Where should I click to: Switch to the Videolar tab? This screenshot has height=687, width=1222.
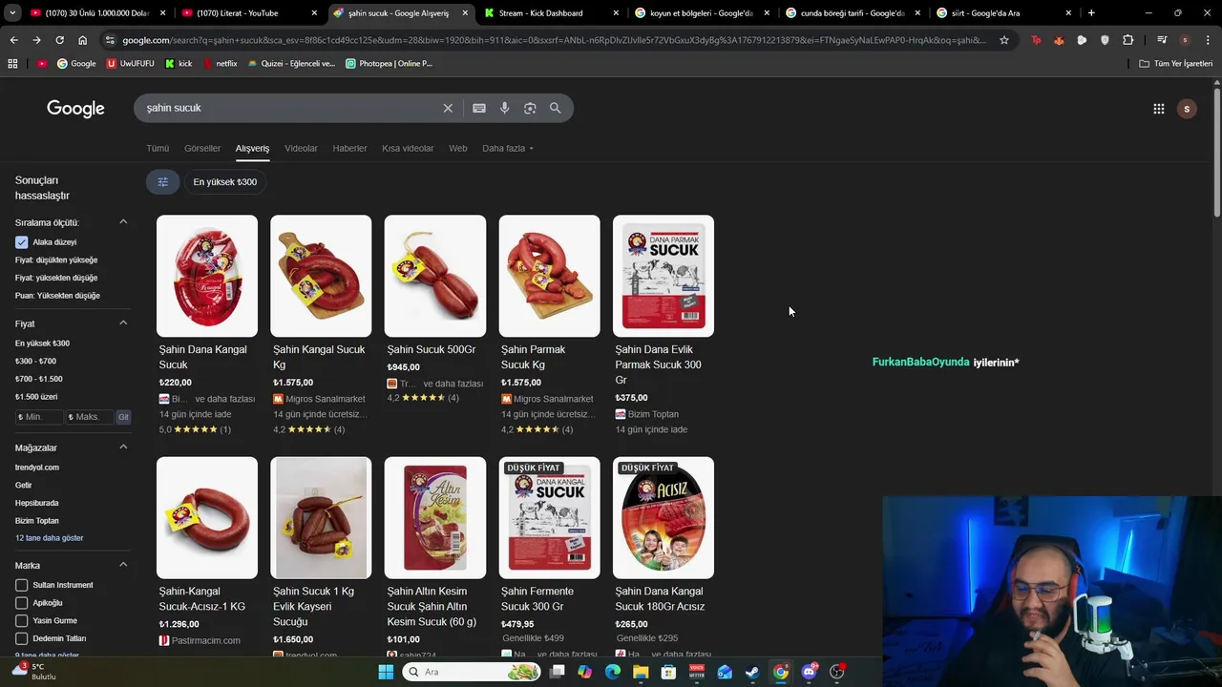pyautogui.click(x=301, y=149)
